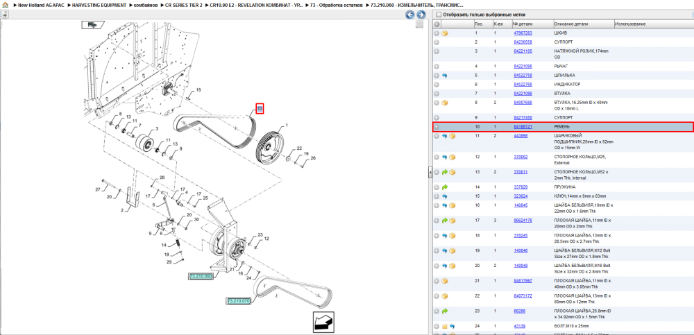Click the export icon above the diagram
The image size is (694, 335).
coord(4,14)
